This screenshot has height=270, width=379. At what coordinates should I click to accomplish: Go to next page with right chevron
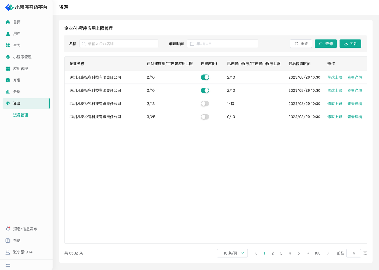[328, 253]
